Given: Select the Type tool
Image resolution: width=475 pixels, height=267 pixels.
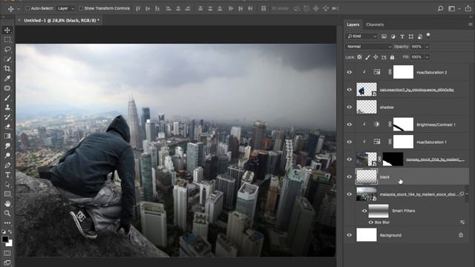Looking at the screenshot, I should [x=7, y=175].
